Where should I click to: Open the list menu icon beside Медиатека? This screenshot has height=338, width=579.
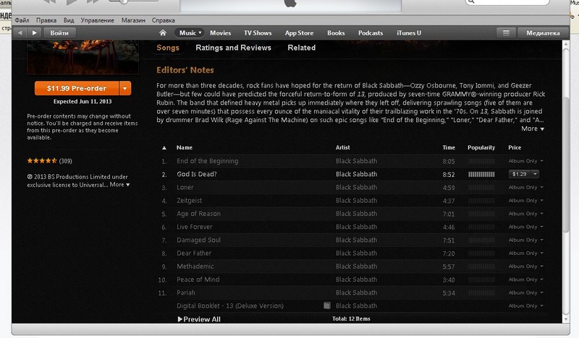point(506,32)
